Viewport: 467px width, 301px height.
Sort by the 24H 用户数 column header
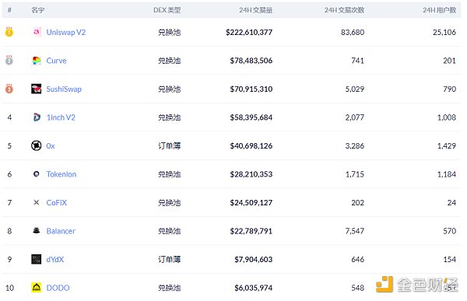point(439,10)
